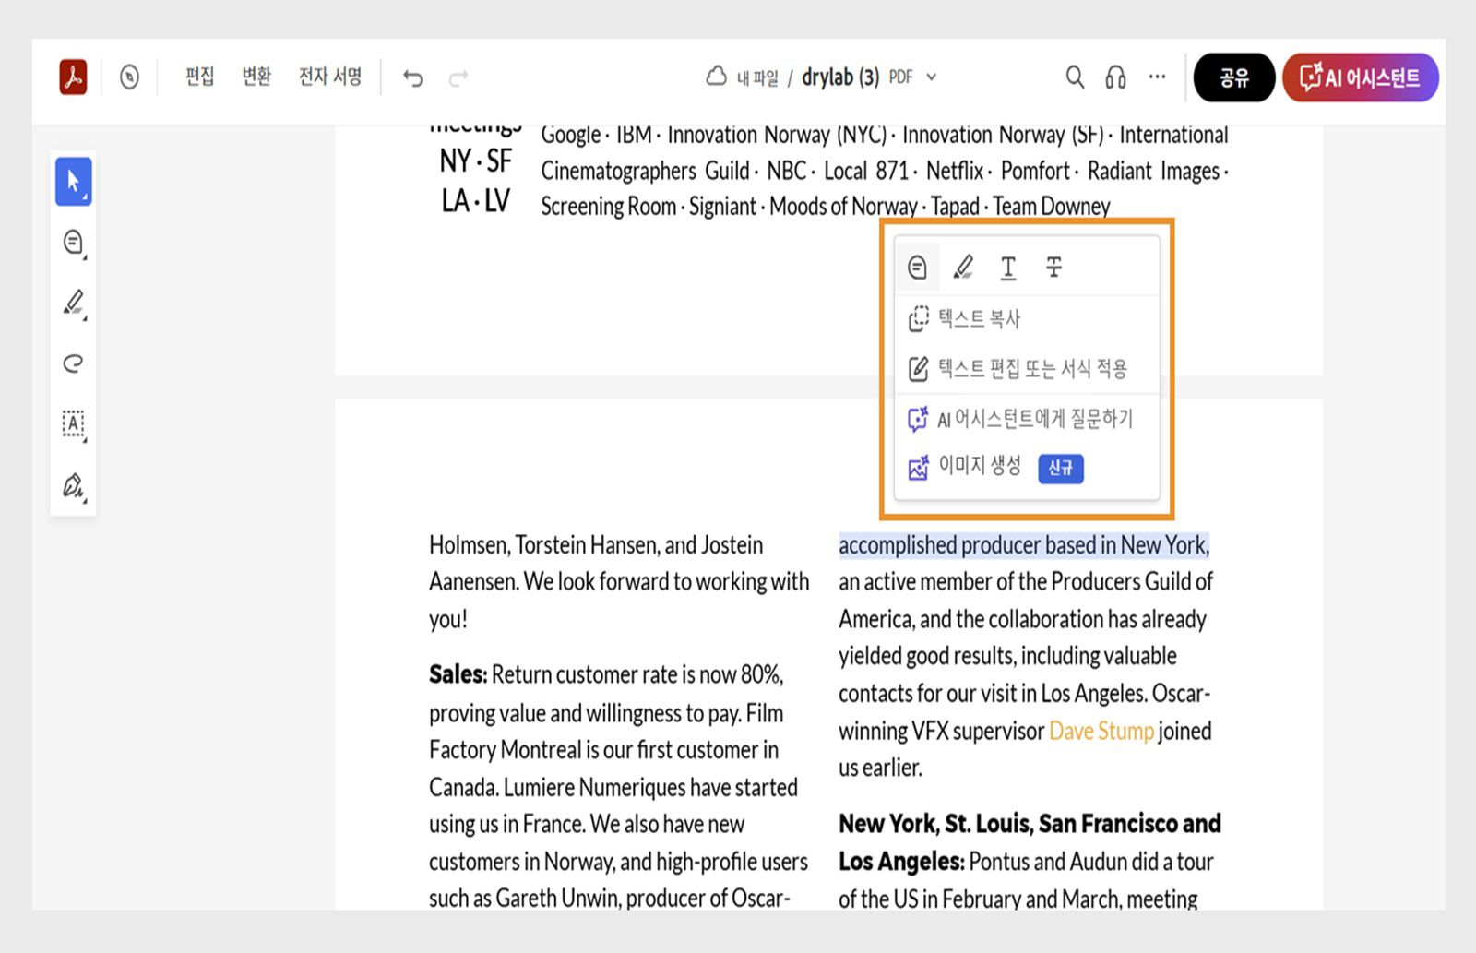This screenshot has width=1476, height=953.
Task: Choose AI 어시스턴트에게 질문하기
Action: click(x=1026, y=419)
